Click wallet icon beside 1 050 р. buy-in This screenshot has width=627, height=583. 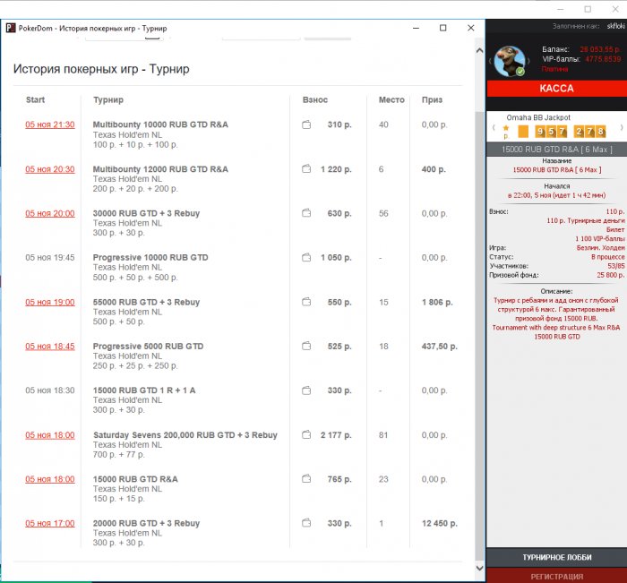coord(306,257)
